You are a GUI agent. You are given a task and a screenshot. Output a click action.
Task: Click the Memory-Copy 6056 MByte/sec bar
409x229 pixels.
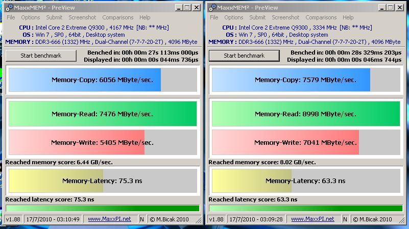point(103,80)
